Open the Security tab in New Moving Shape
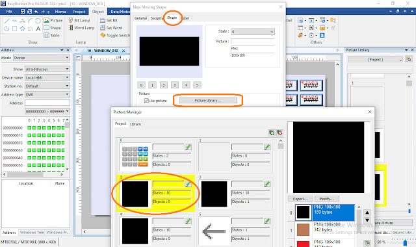Viewport: 416px width, 247px height. point(157,18)
